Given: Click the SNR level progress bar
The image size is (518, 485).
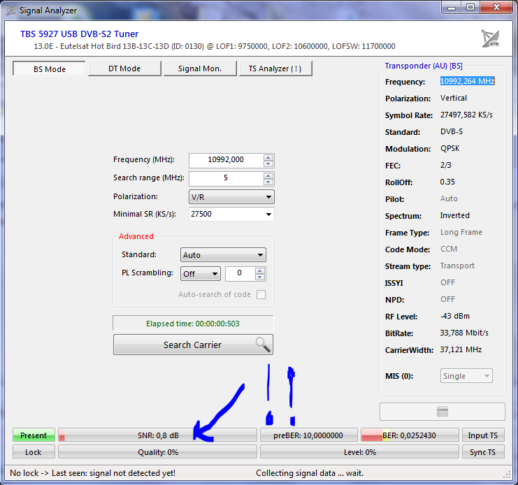Looking at the screenshot, I should click(157, 435).
